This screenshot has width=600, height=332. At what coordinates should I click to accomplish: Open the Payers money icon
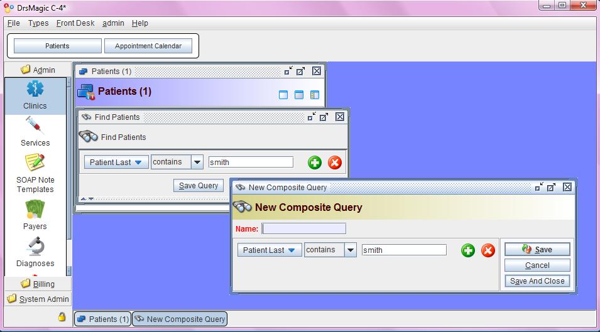[x=35, y=210]
